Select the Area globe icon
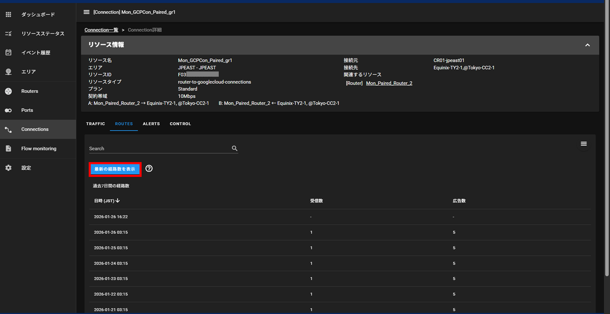 [x=8, y=72]
